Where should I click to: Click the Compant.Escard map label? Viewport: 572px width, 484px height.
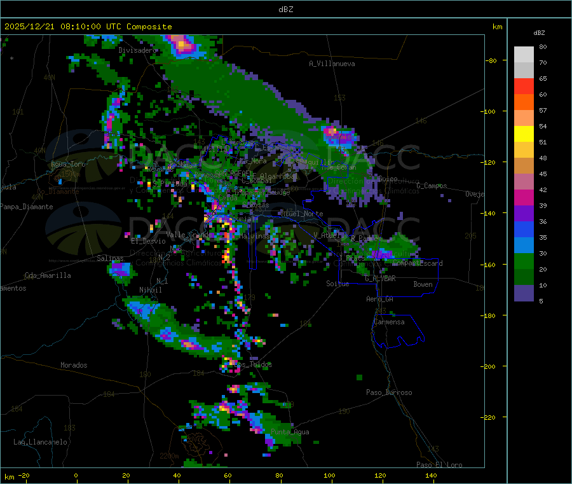click(x=418, y=263)
